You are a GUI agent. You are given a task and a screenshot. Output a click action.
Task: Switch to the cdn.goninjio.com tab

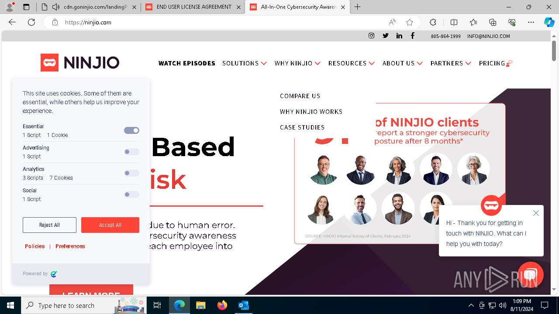[x=90, y=7]
